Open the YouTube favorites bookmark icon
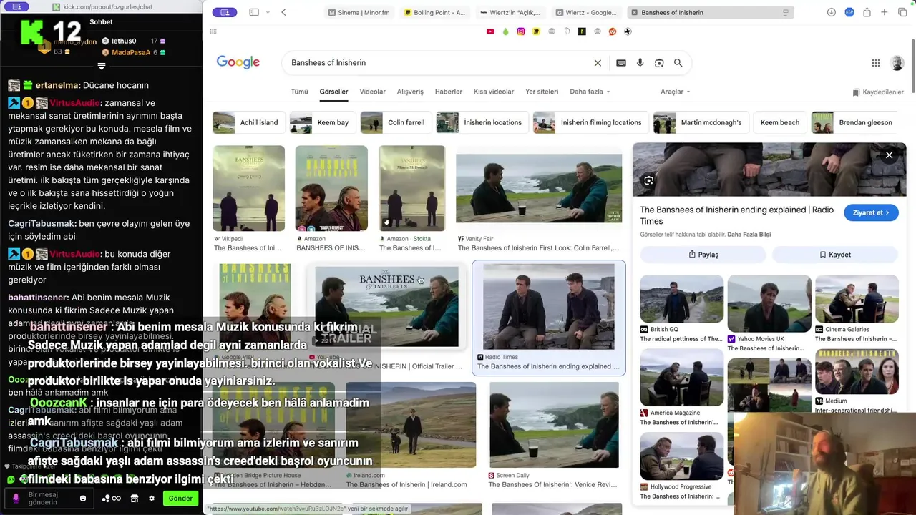The width and height of the screenshot is (916, 515). point(490,31)
